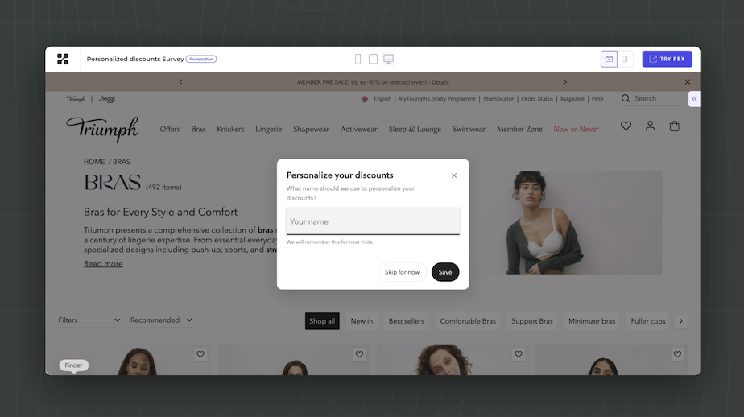This screenshot has width=744, height=417.
Task: Click the Pbx logo icon
Action: point(63,59)
